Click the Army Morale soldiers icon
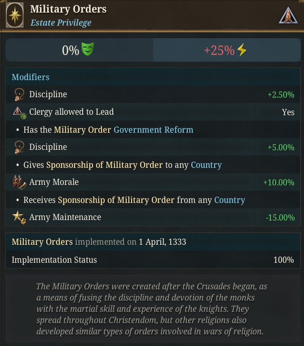This screenshot has width=304, height=346. (x=19, y=182)
